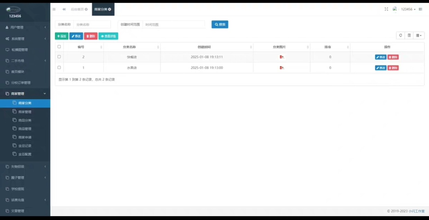Click the icon beside 商品管理 submenu

click(x=14, y=128)
